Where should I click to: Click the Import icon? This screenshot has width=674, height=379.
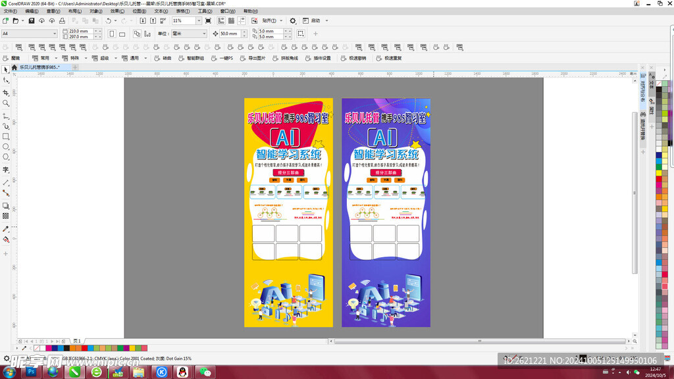tap(143, 20)
